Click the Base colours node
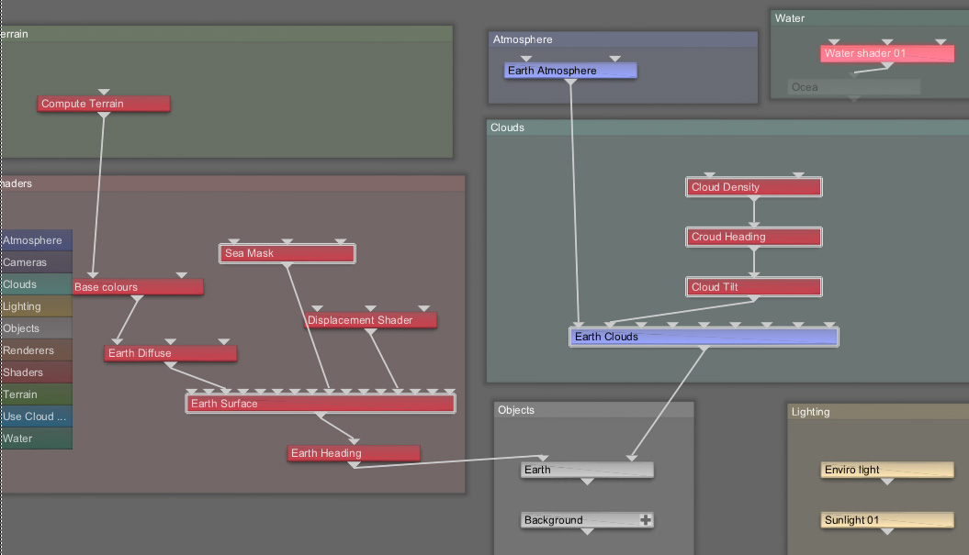 (x=137, y=287)
